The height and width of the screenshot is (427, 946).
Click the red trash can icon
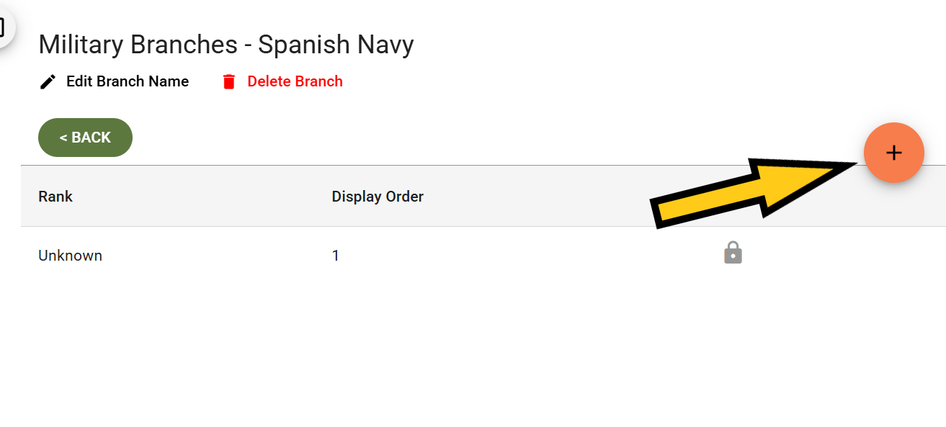pos(229,81)
